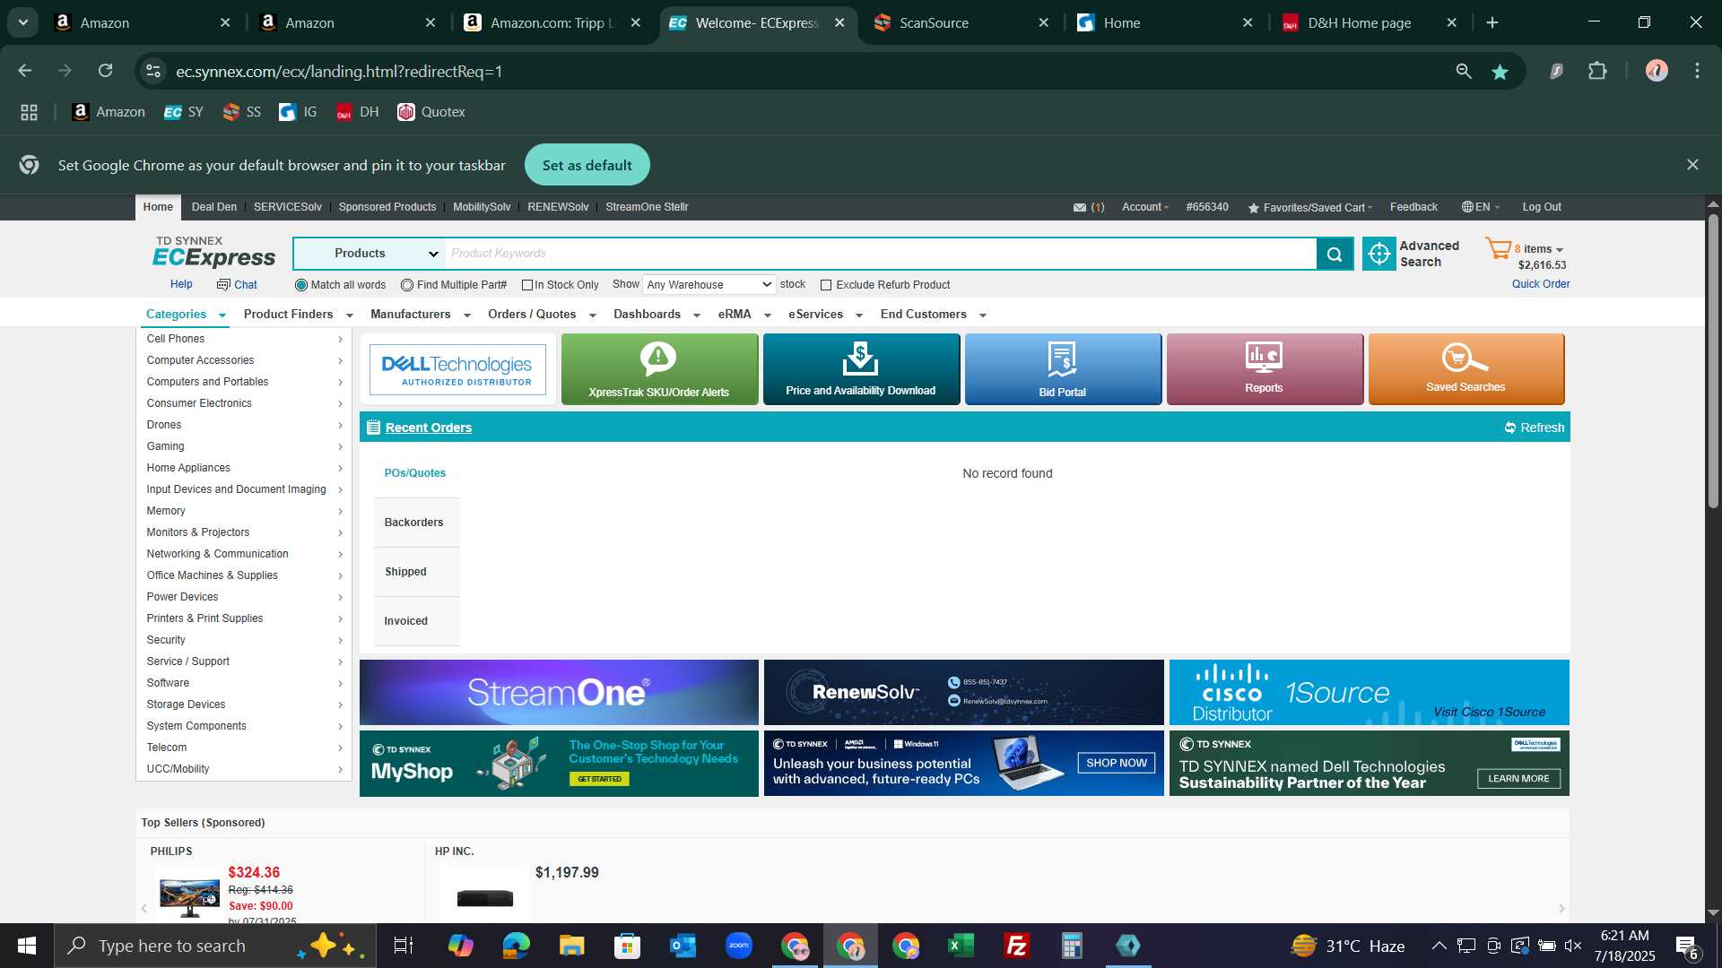Open the Storage Devices category

[x=244, y=704]
